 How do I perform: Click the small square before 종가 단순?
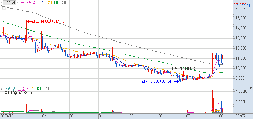point(18,3)
